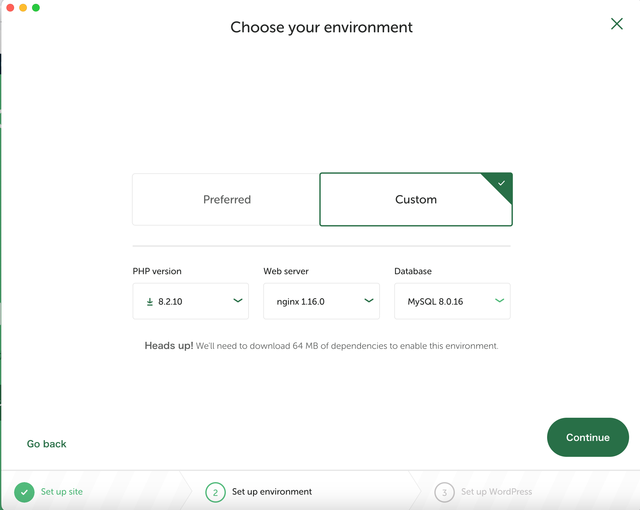This screenshot has height=510, width=640.
Task: Click the Set up environment step label
Action: (x=272, y=491)
